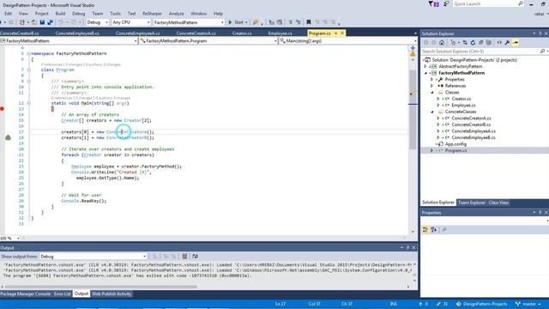Open the FactoryMethodPattern startup project dropdown
549x309 pixels.
pos(189,22)
